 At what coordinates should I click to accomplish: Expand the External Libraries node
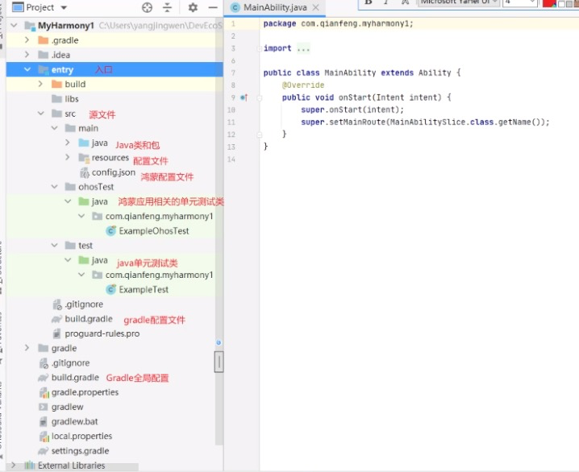[18, 466]
